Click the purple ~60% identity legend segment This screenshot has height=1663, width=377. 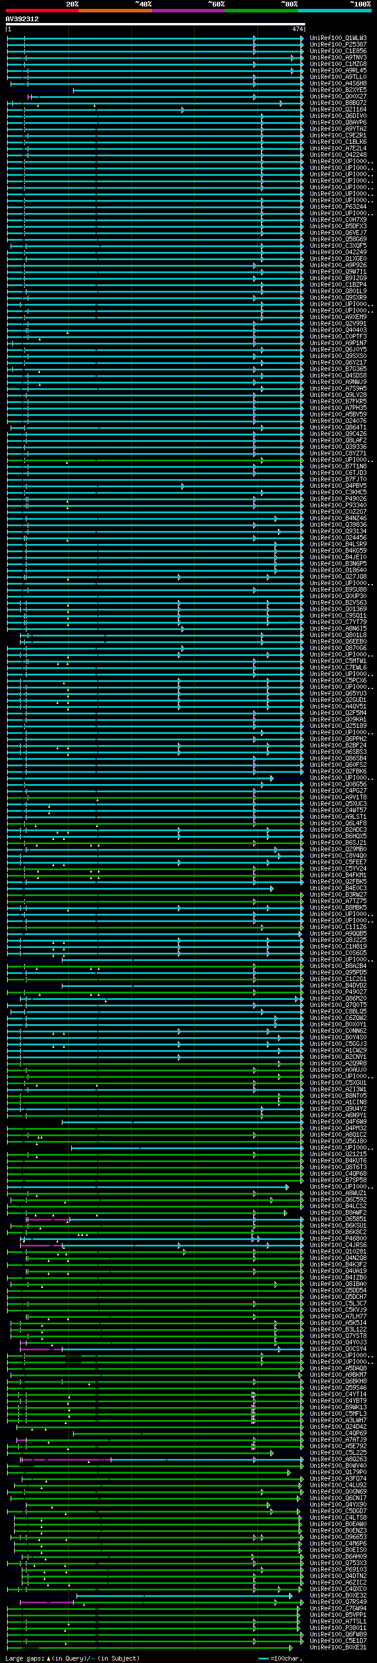[189, 11]
